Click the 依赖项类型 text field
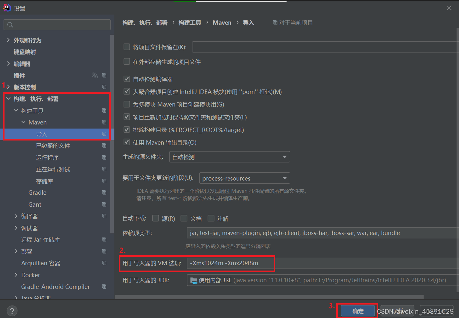Viewport: 459px width, 318px height. (323, 233)
